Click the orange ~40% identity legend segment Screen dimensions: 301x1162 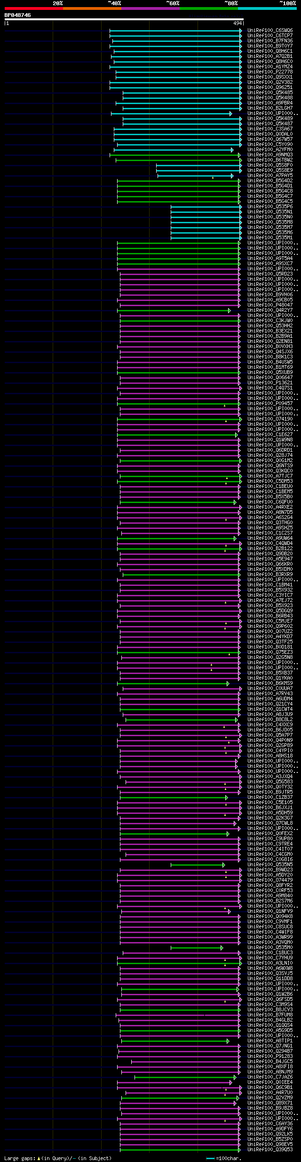[92, 8]
